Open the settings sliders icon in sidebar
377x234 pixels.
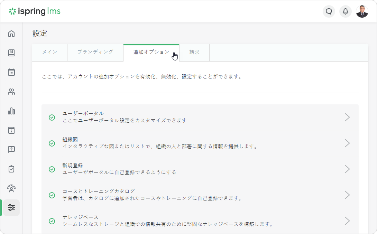[11, 208]
